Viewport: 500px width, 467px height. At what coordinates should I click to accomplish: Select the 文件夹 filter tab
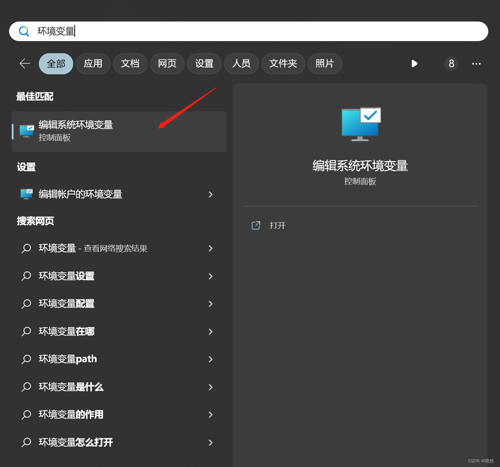pos(283,63)
